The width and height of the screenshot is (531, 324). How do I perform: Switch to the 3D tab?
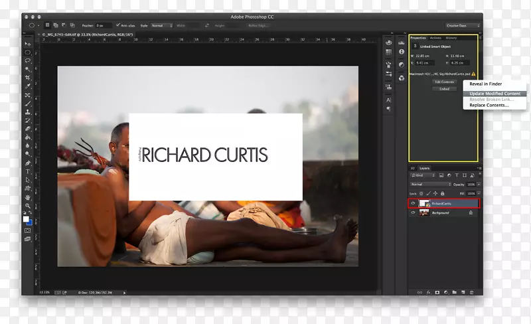tap(412, 168)
